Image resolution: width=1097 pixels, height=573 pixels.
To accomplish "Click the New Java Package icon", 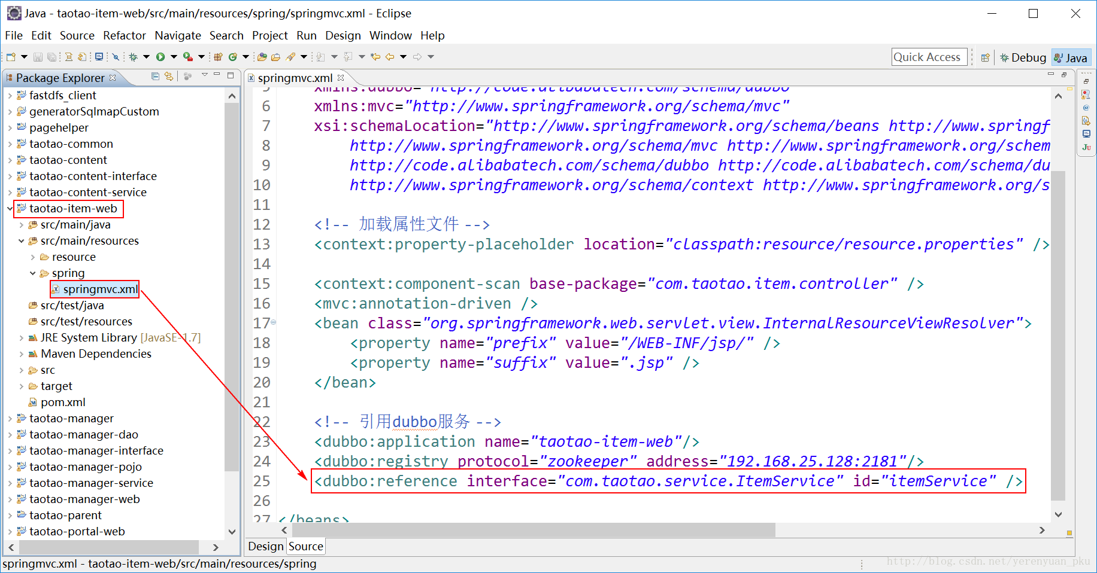I will pos(218,57).
